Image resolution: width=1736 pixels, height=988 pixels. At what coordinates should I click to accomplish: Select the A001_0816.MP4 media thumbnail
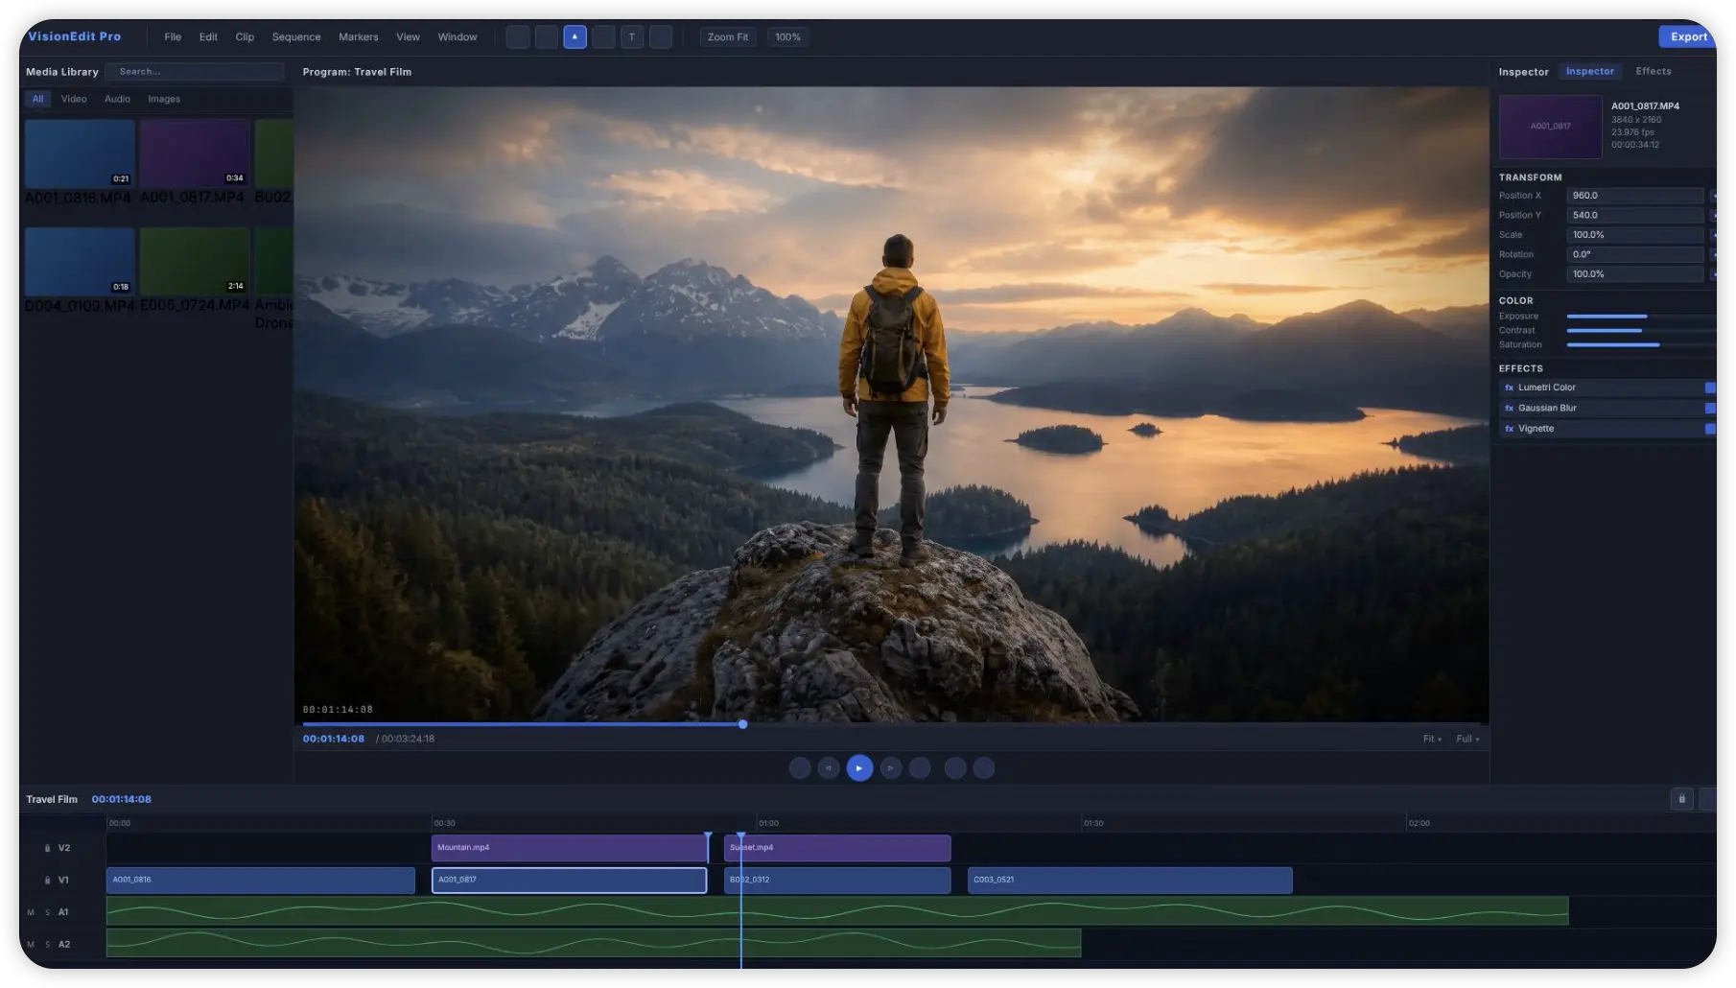80,153
